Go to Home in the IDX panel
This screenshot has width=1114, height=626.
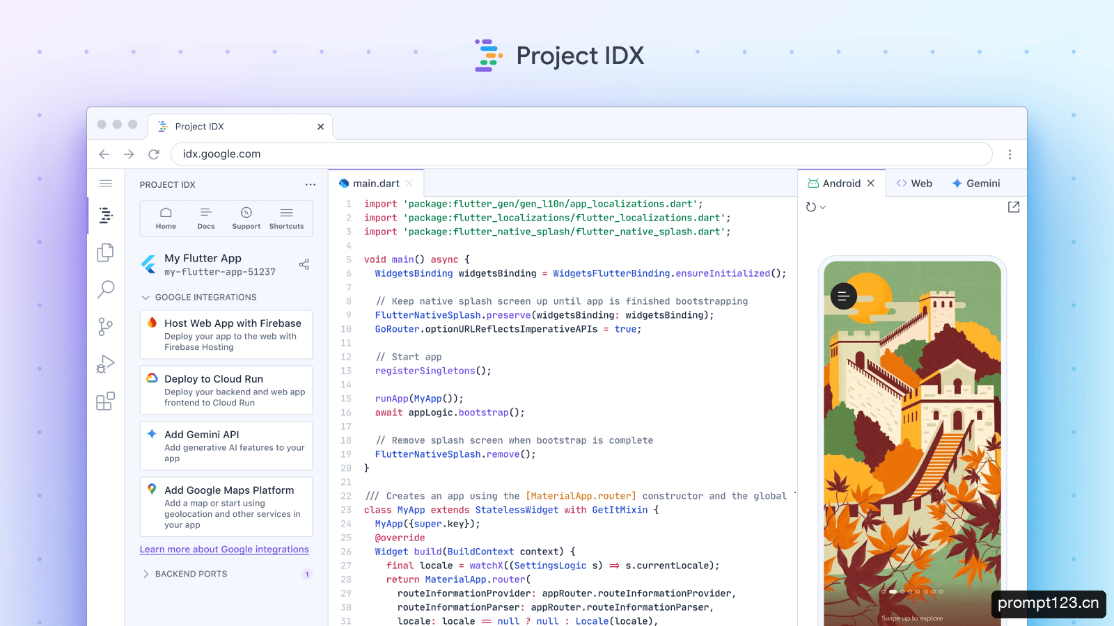166,218
